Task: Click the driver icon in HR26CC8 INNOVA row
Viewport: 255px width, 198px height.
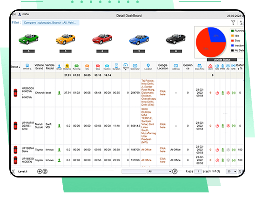Action: click(59, 93)
